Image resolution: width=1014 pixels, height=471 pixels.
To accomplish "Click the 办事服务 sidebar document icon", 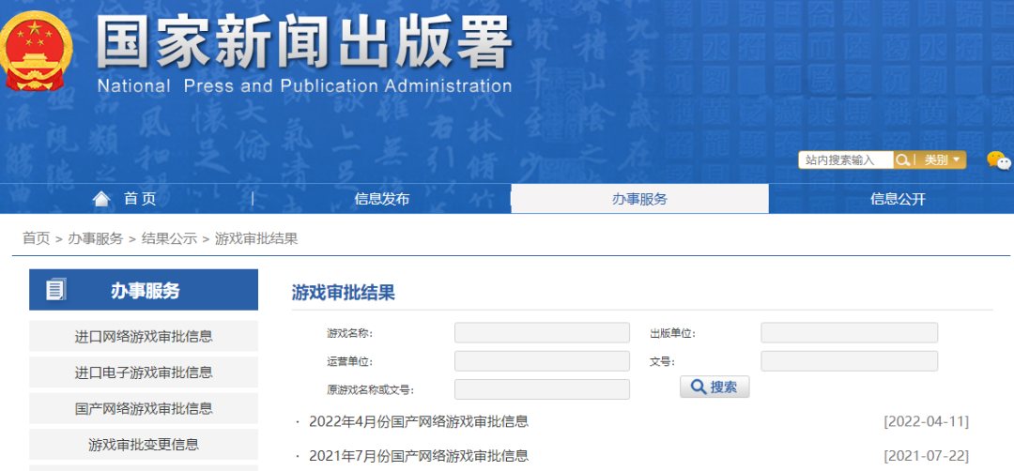I will coord(56,290).
